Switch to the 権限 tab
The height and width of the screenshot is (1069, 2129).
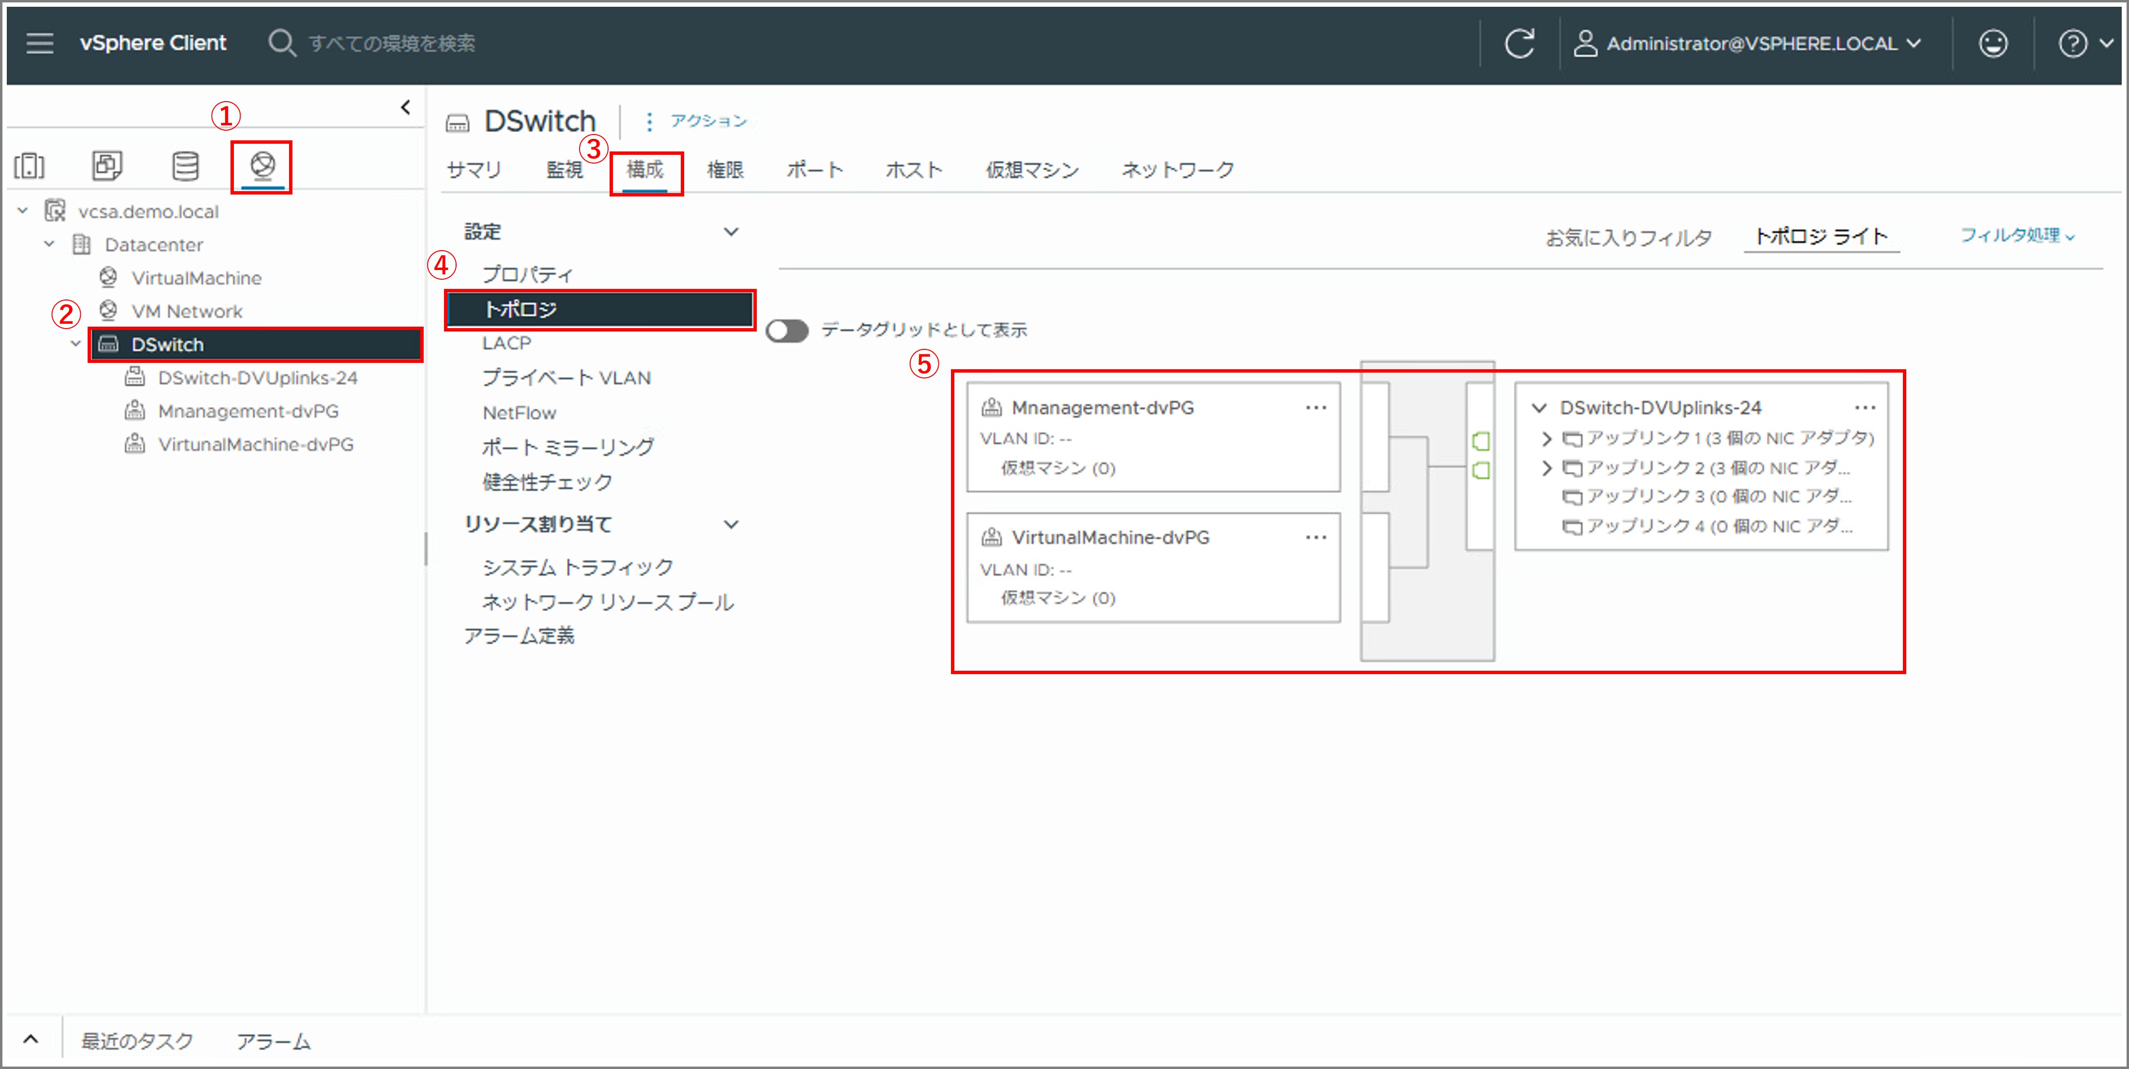(725, 169)
